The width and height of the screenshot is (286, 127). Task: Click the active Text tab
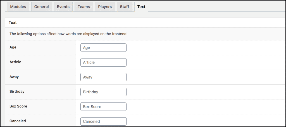(x=141, y=7)
